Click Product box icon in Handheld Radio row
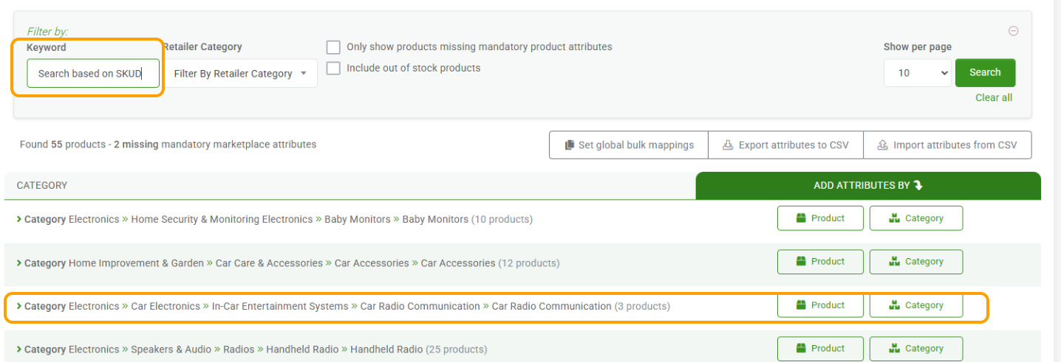 tap(801, 349)
